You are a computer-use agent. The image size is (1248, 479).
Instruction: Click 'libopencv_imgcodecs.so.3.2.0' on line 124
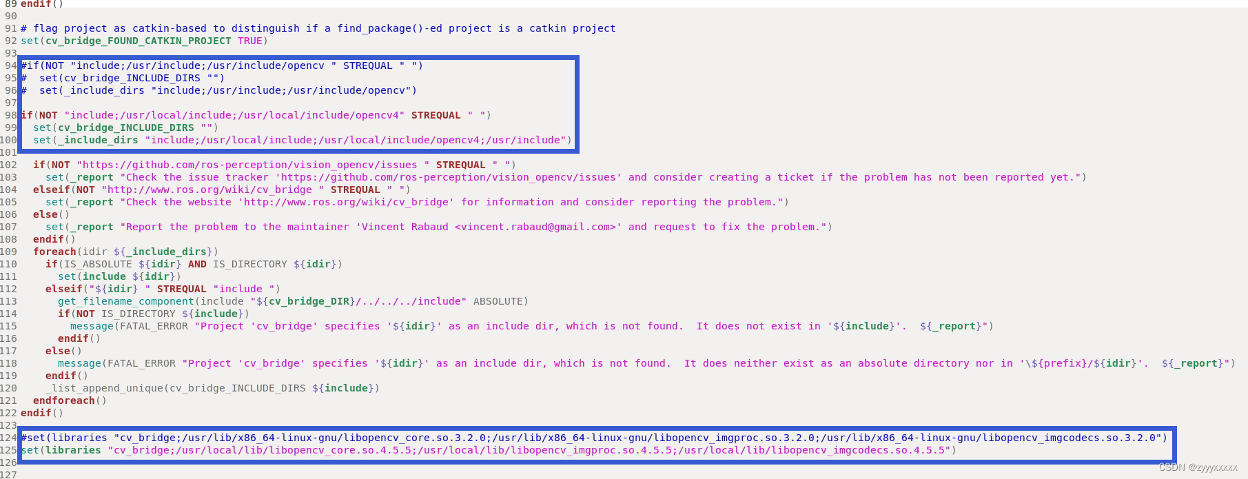click(1070, 438)
